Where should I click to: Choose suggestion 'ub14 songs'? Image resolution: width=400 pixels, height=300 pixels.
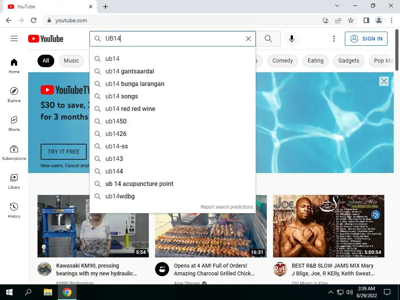[x=173, y=96]
